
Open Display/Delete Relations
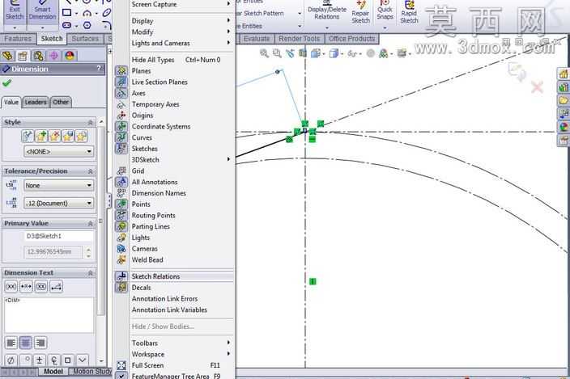click(326, 11)
